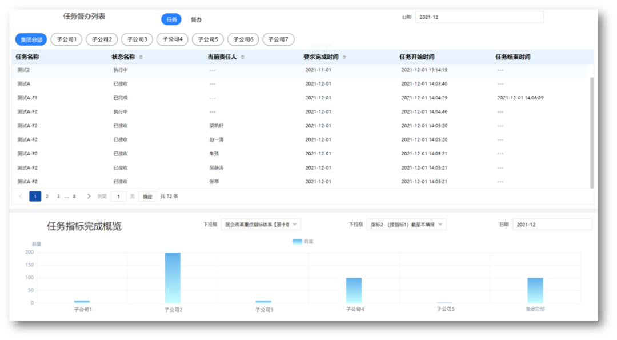Click page jump number input
The height and width of the screenshot is (340, 617).
coord(118,197)
